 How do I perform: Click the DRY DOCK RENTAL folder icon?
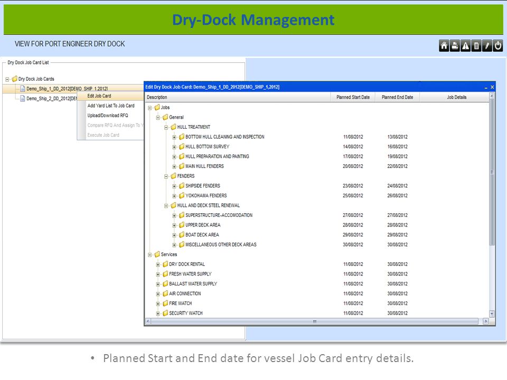(x=165, y=264)
